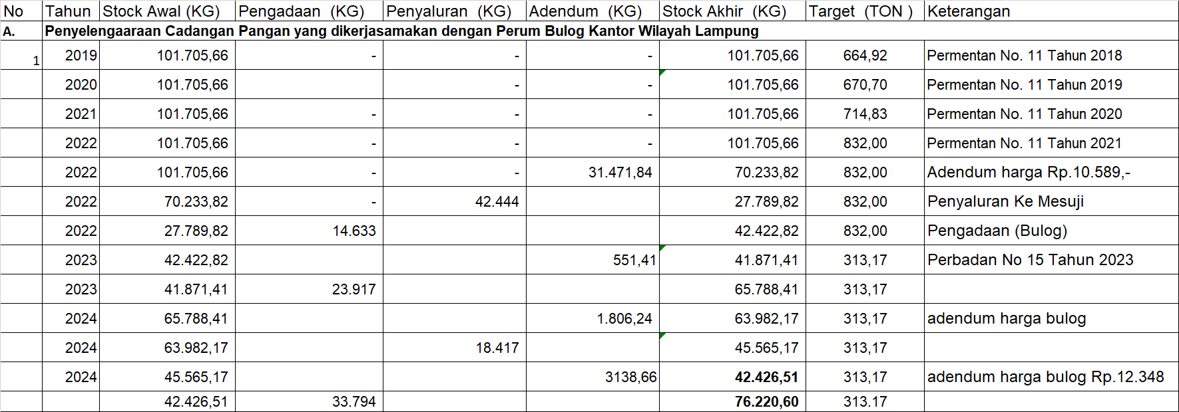The image size is (1179, 412).
Task: Click the Perum Bulog Kantor Wilayah Lampung section title
Action: (401, 31)
